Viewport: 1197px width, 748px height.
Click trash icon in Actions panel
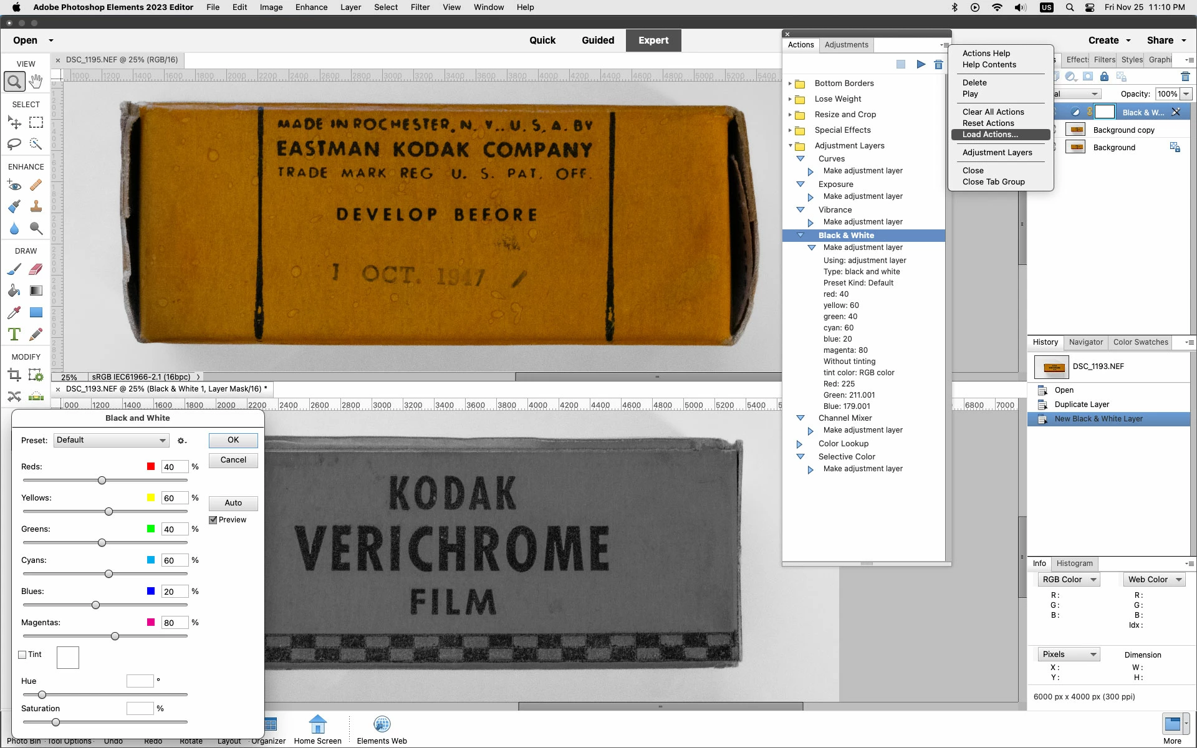[x=938, y=64]
